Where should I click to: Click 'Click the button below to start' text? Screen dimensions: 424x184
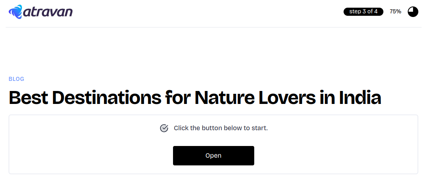pyautogui.click(x=221, y=128)
